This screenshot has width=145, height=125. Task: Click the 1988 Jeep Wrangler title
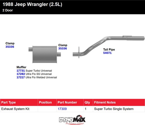point(33,4)
